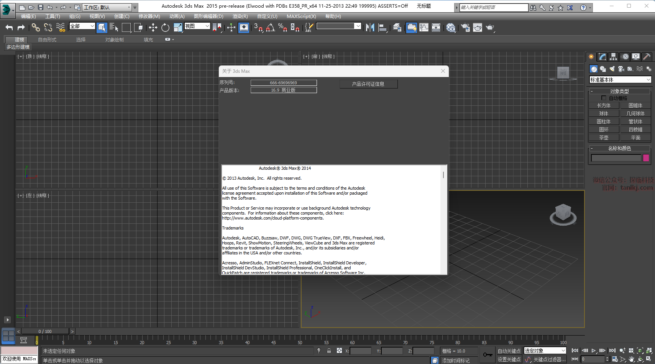Open the 工作区 workspace dropdown
The width and height of the screenshot is (655, 364).
107,7
